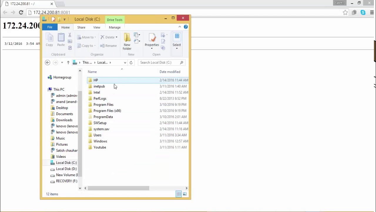The width and height of the screenshot is (376, 212).
Task: Refresh the Explorer address bar
Action: [x=131, y=62]
